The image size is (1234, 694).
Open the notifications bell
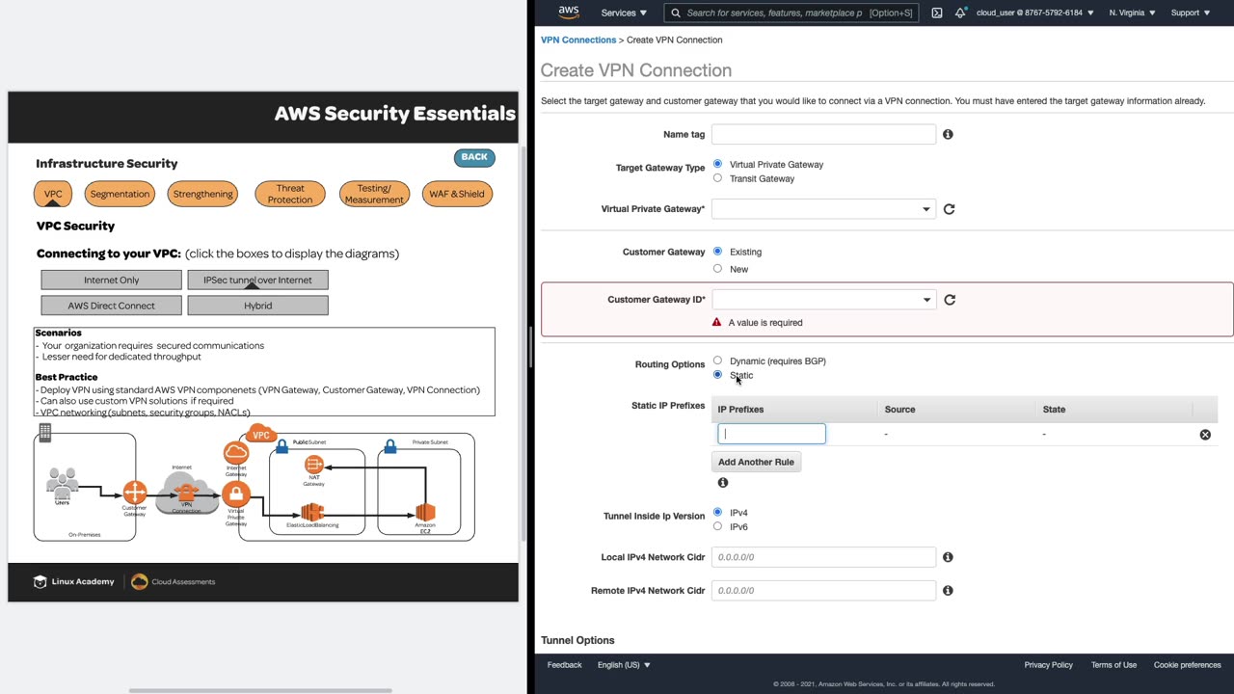coord(960,13)
